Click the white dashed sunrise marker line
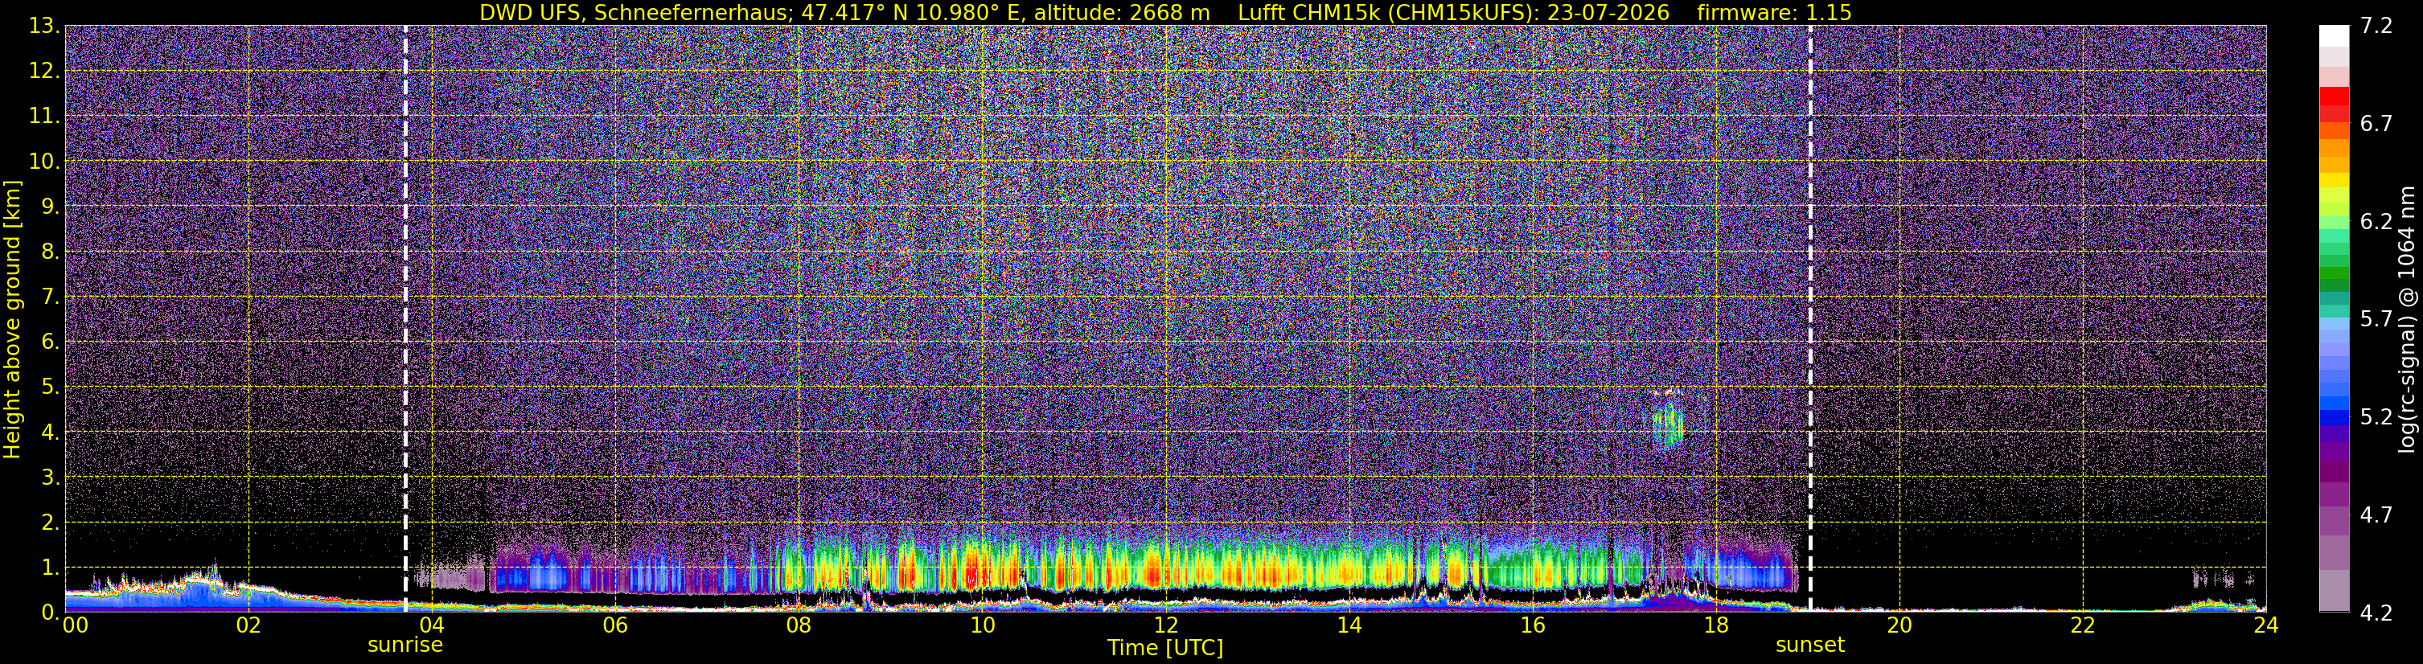2423x664 pixels. pyautogui.click(x=405, y=319)
